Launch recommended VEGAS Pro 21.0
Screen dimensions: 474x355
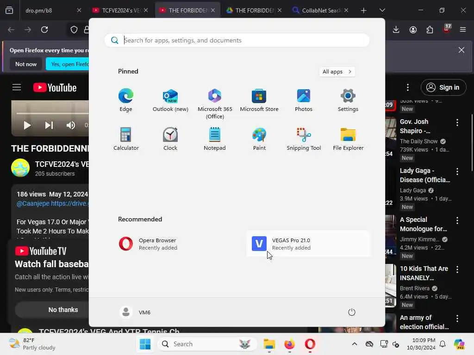(x=308, y=244)
